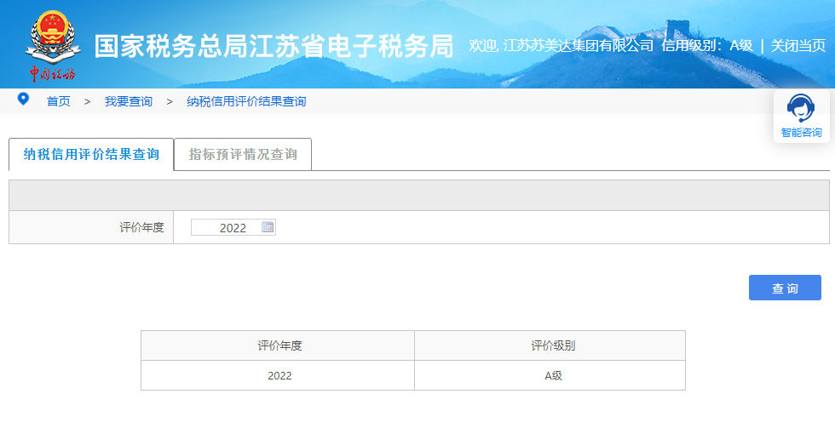
Task: Open the calendar picker for 评价年度
Action: (268, 227)
